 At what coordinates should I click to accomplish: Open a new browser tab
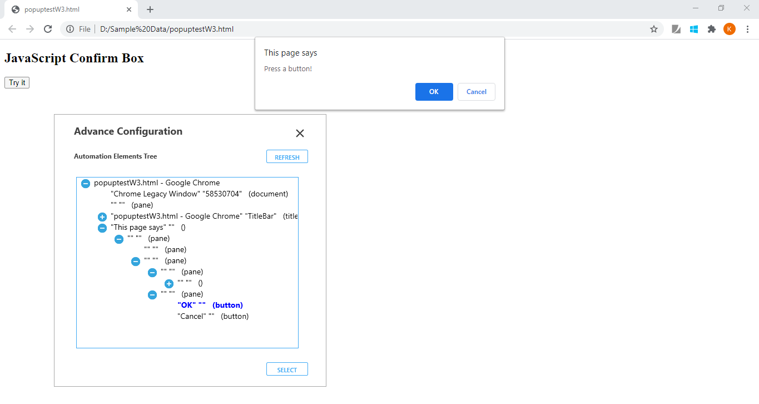click(150, 9)
